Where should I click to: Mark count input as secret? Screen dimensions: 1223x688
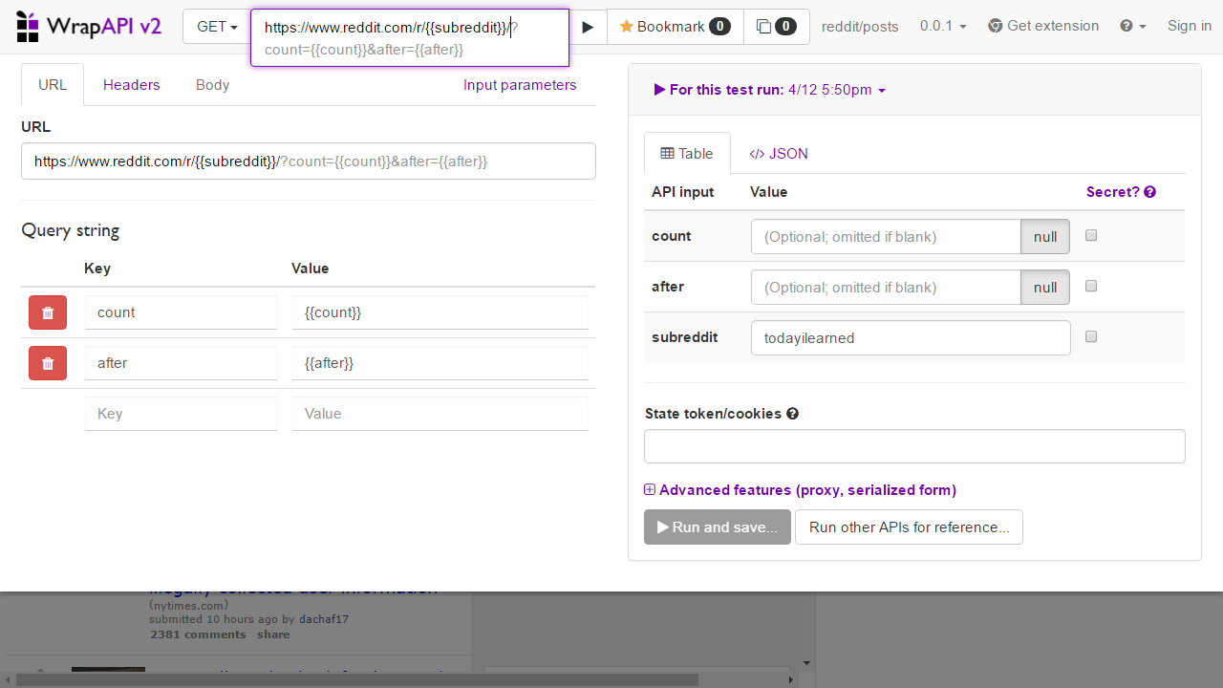(x=1091, y=235)
